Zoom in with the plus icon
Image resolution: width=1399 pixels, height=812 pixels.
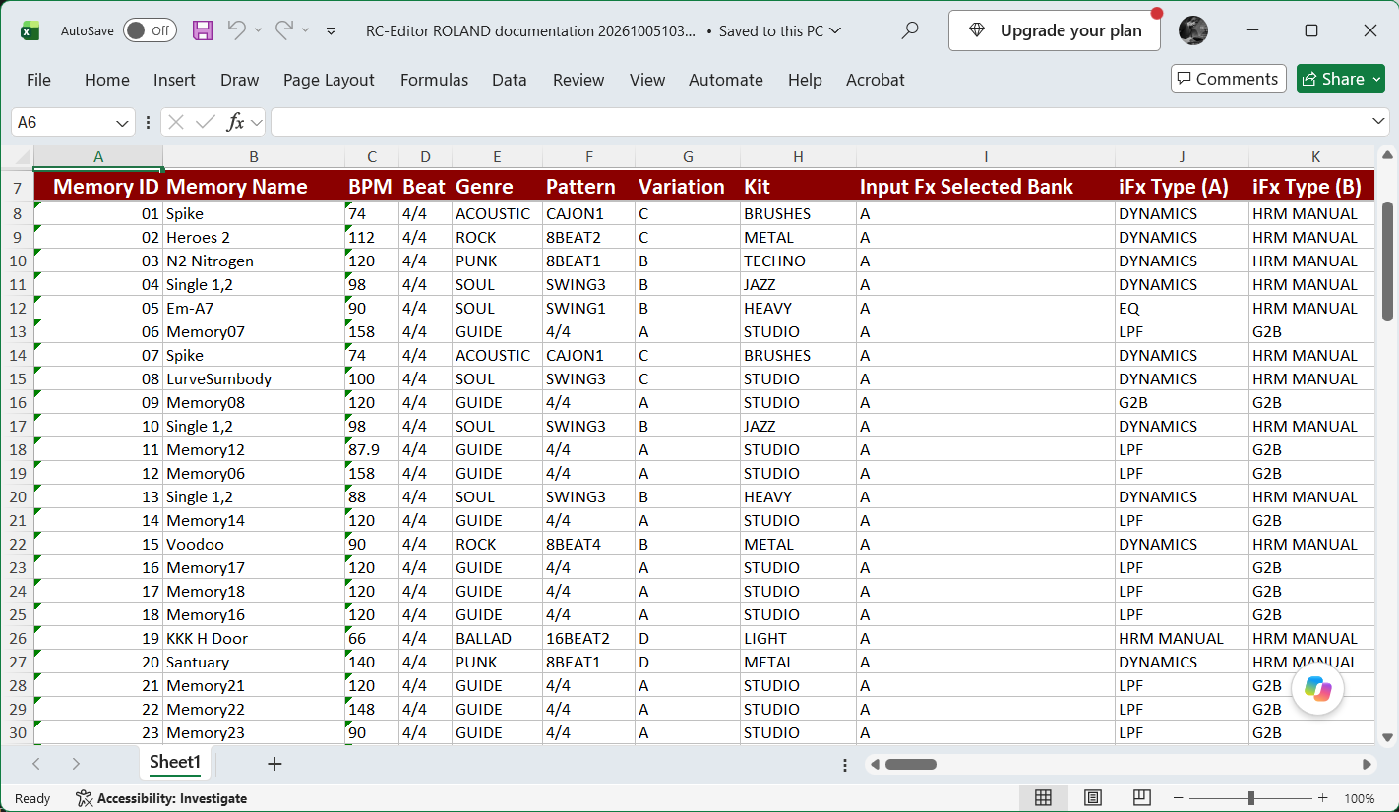pyautogui.click(x=1323, y=798)
